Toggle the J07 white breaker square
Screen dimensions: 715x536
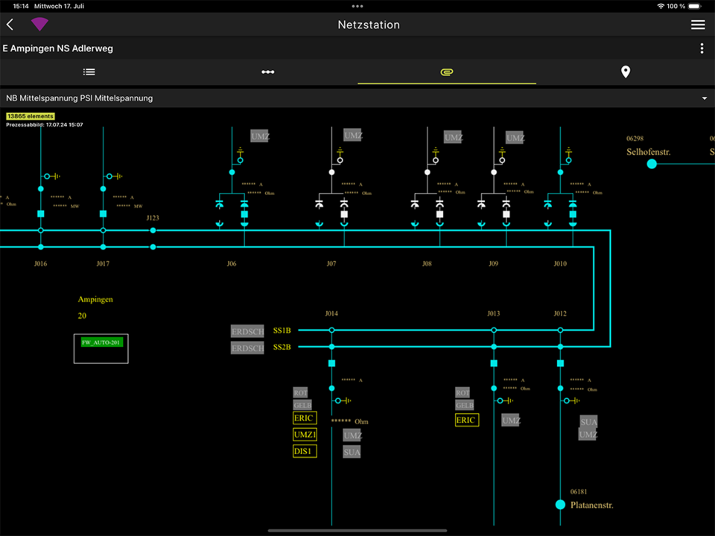click(x=344, y=214)
